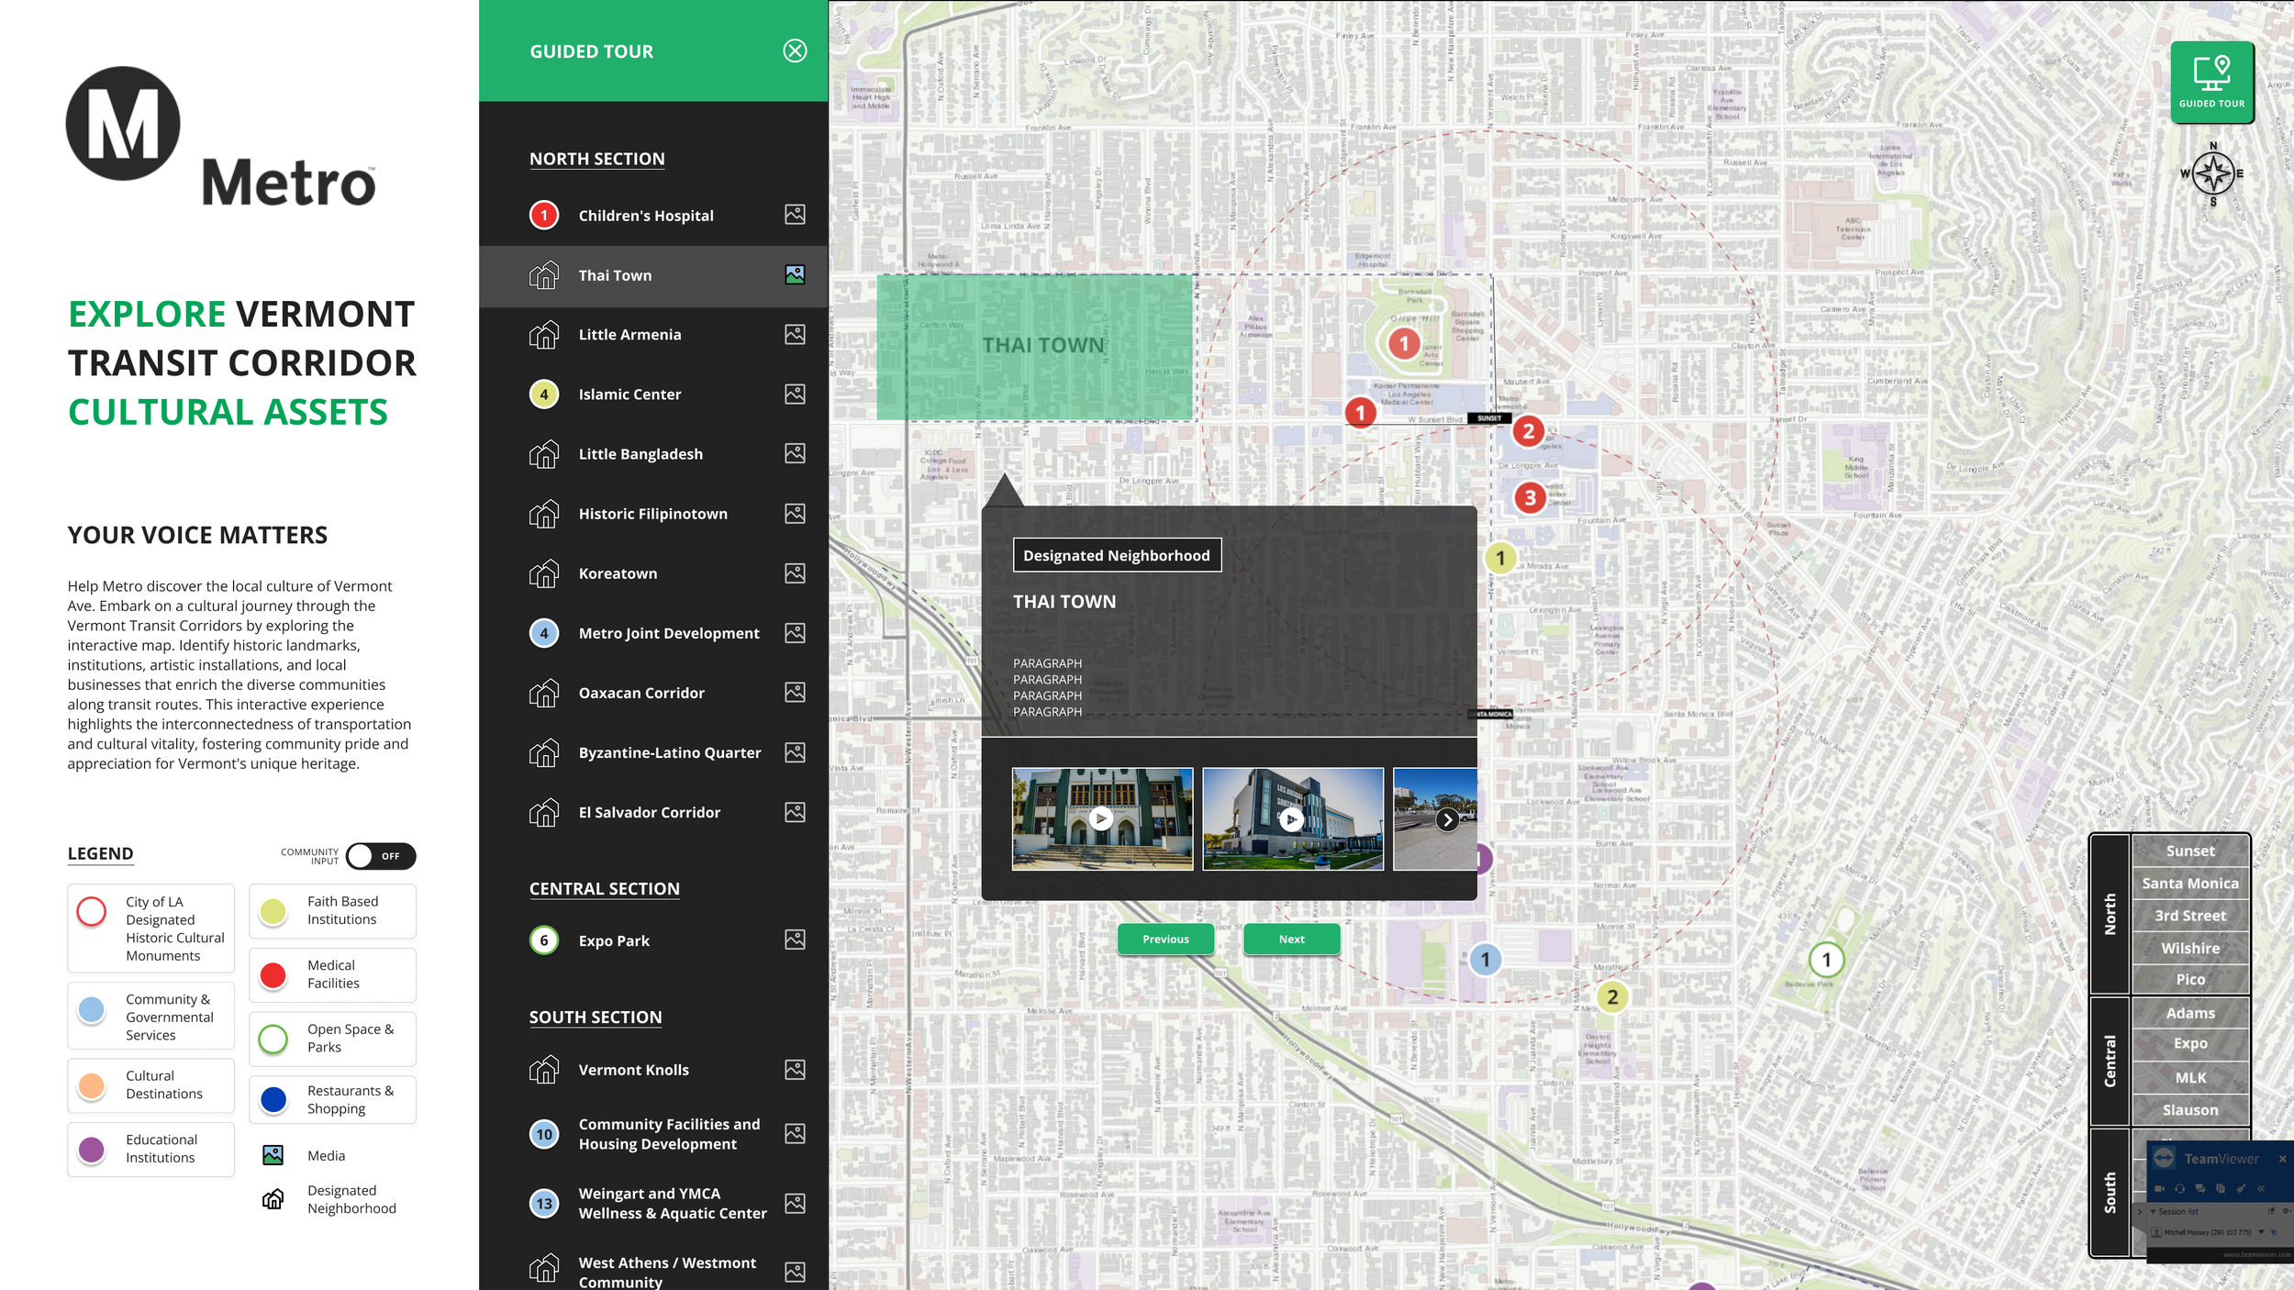Toggle Medical Facilities legend filter
2294x1290 pixels.
pos(332,974)
